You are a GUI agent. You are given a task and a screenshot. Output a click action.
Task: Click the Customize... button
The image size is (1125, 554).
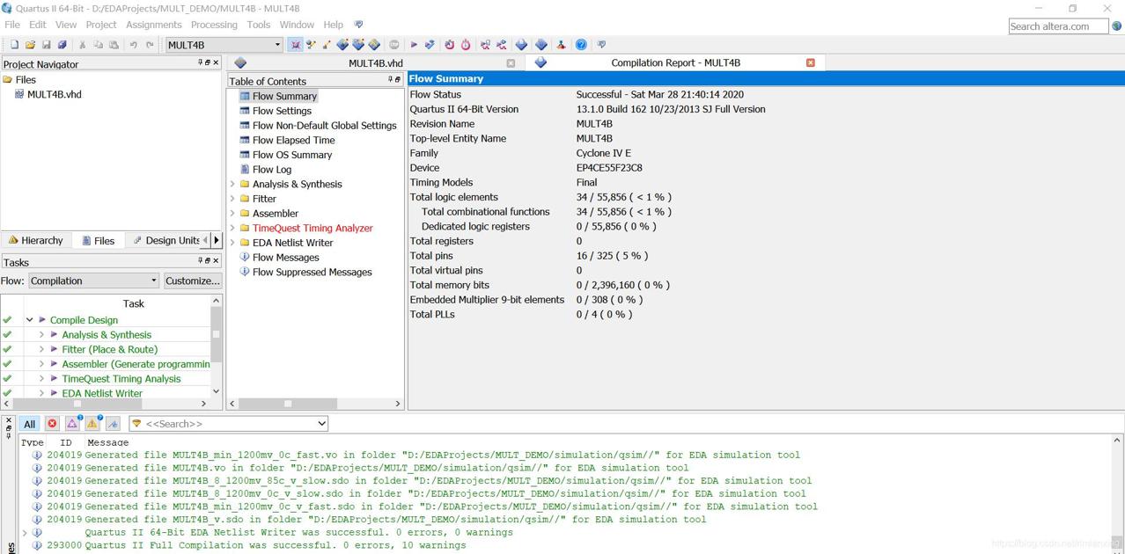pyautogui.click(x=193, y=281)
